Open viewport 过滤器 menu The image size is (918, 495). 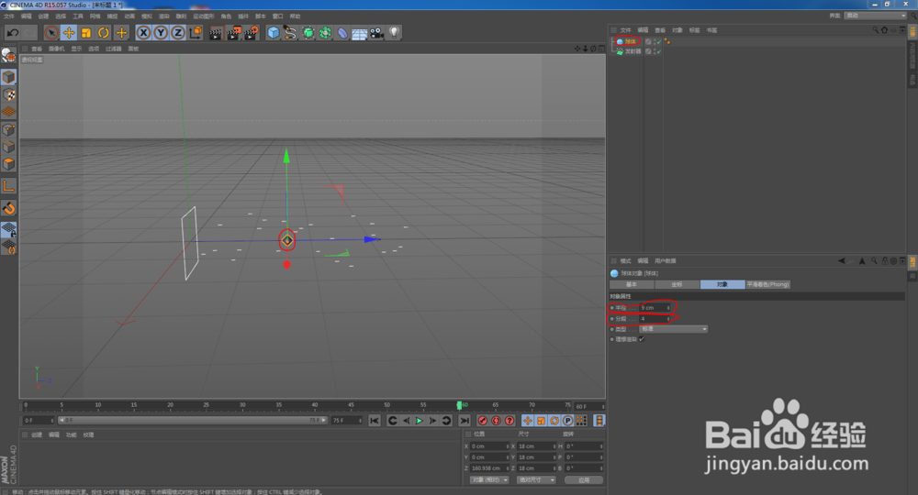click(114, 49)
